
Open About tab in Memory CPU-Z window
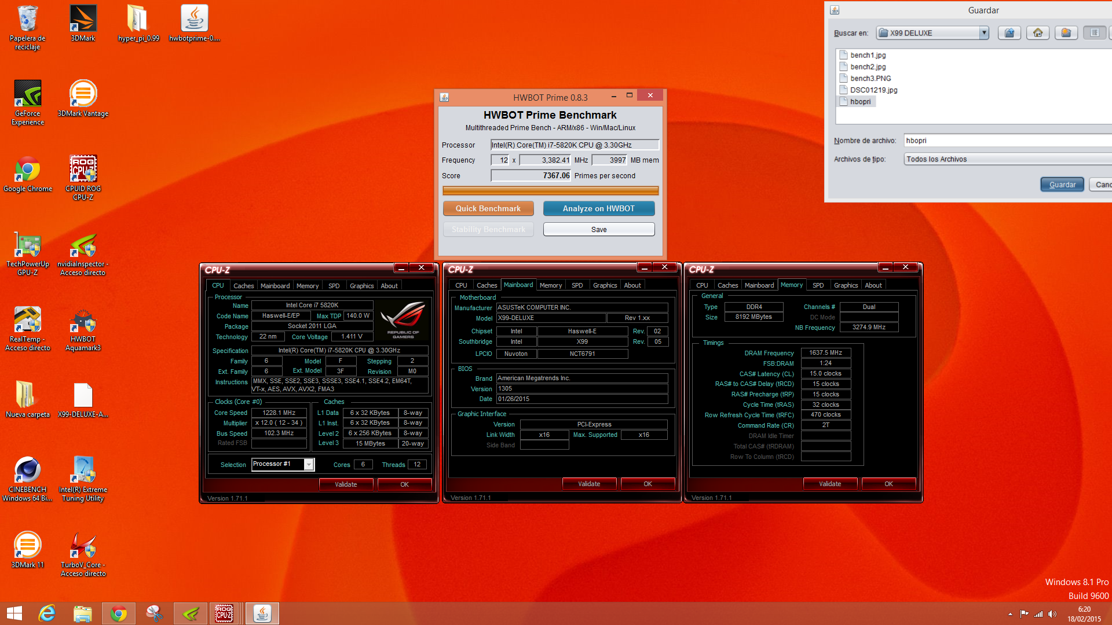coord(873,285)
